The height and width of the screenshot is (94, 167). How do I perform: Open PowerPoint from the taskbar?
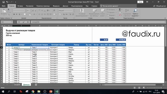point(51,91)
